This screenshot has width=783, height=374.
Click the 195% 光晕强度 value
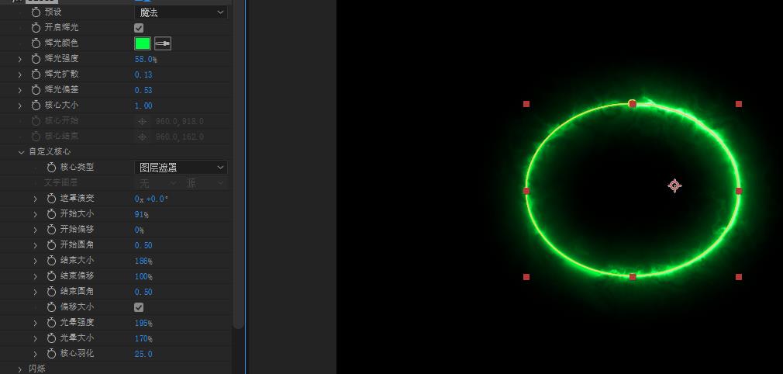pos(143,323)
